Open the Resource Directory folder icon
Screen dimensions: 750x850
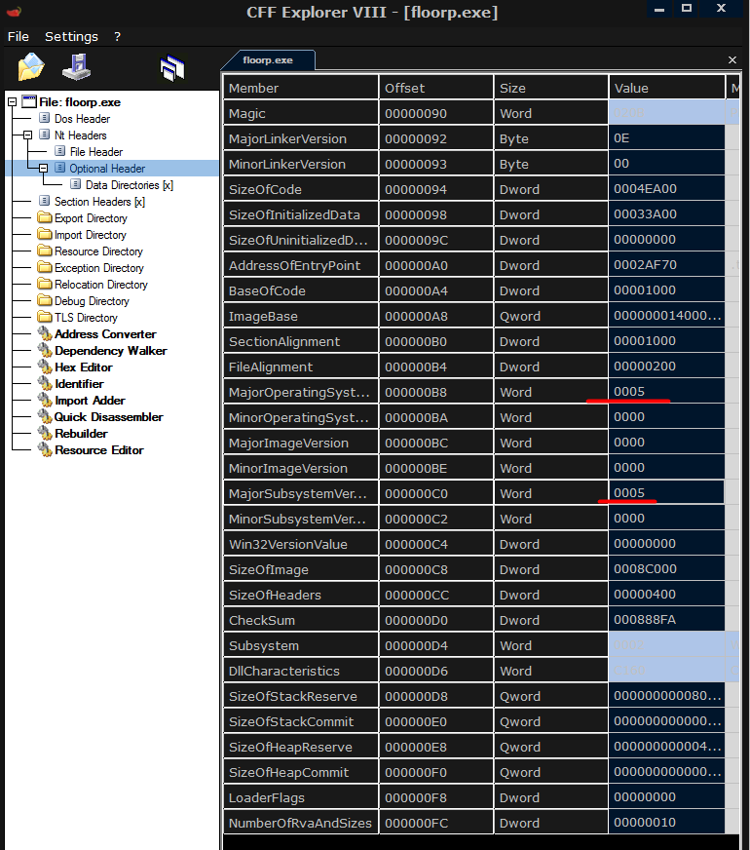45,251
